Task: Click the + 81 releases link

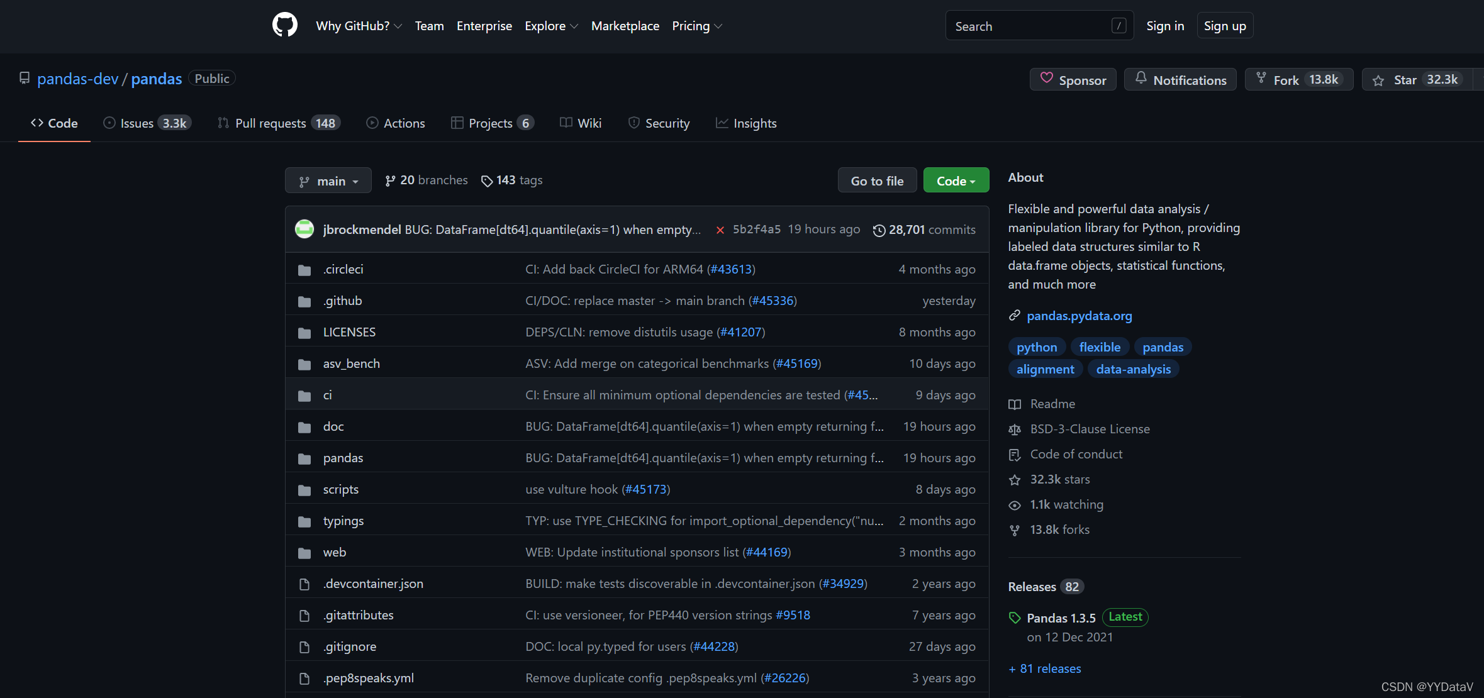Action: click(1045, 668)
